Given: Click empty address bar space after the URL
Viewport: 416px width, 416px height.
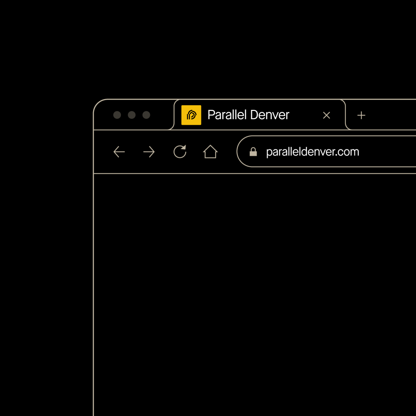Looking at the screenshot, I should tap(390, 152).
